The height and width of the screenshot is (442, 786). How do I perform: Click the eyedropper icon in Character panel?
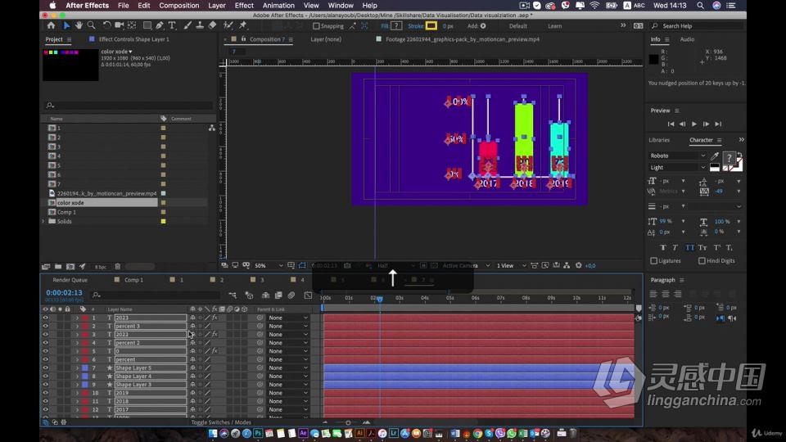715,156
